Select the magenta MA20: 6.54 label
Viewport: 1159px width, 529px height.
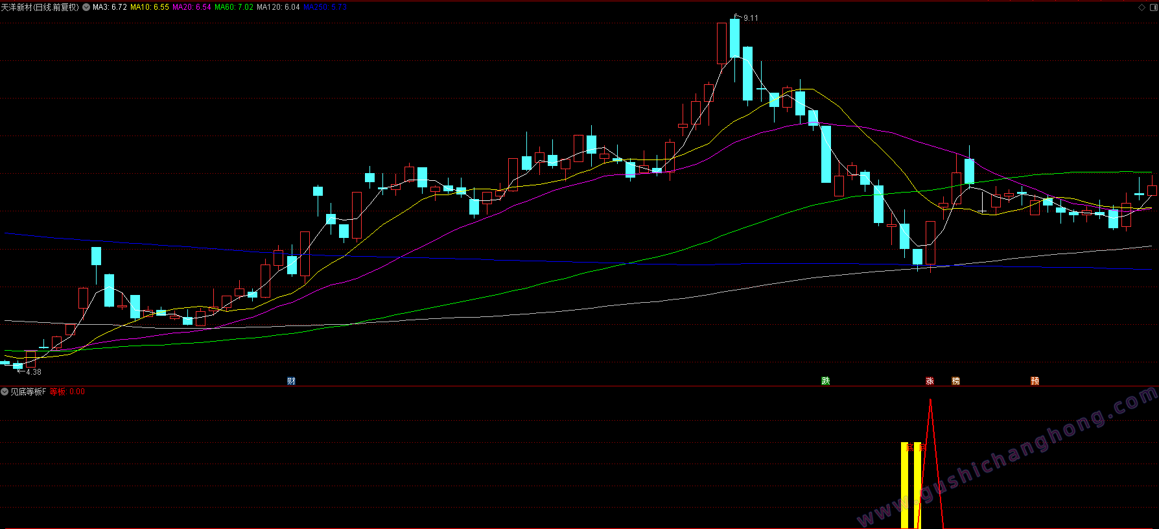coord(192,7)
